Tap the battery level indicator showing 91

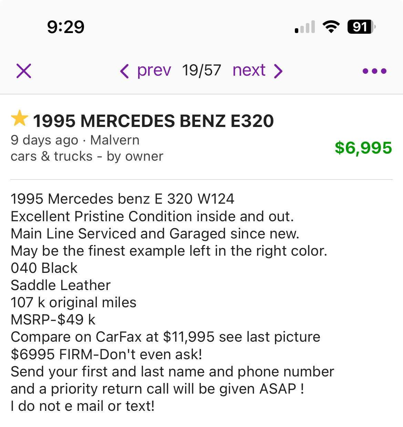click(361, 26)
